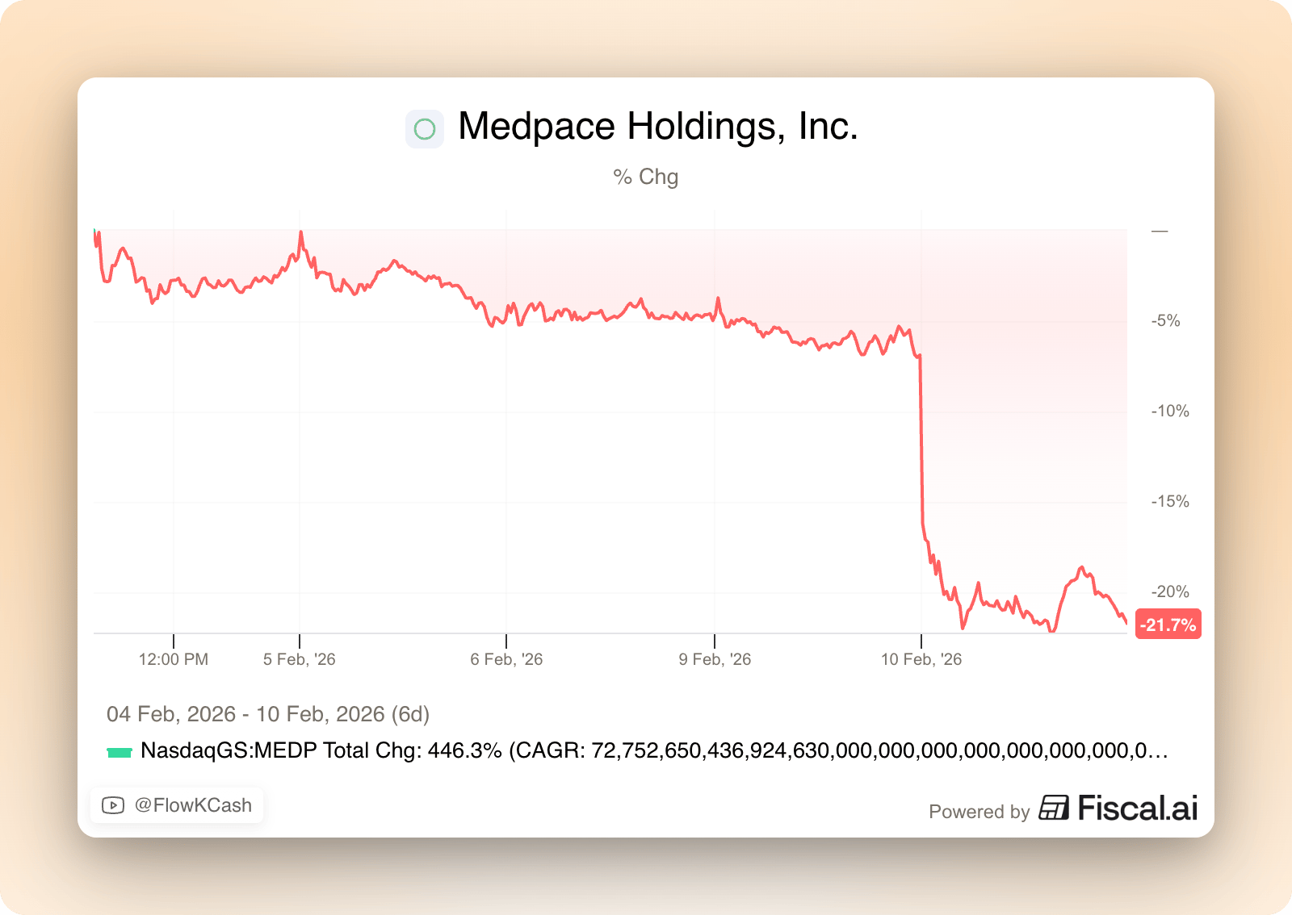Click the Fiscal.ai logo icon
The image size is (1292, 915).
(x=1054, y=808)
